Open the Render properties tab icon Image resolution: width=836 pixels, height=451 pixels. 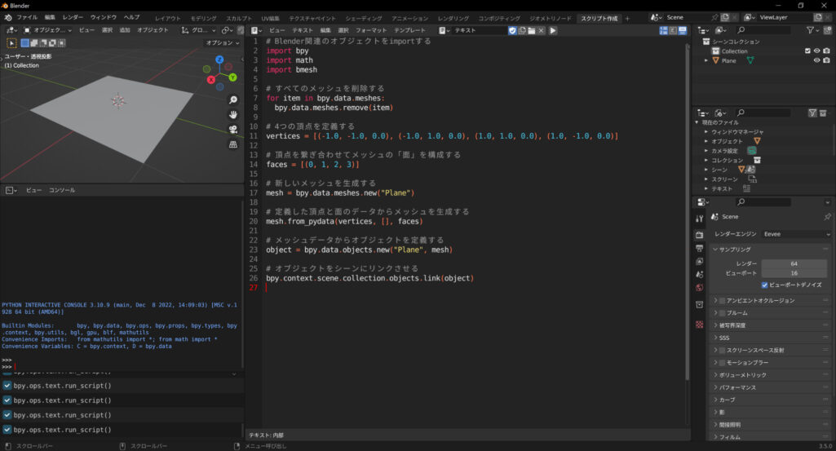pos(700,235)
